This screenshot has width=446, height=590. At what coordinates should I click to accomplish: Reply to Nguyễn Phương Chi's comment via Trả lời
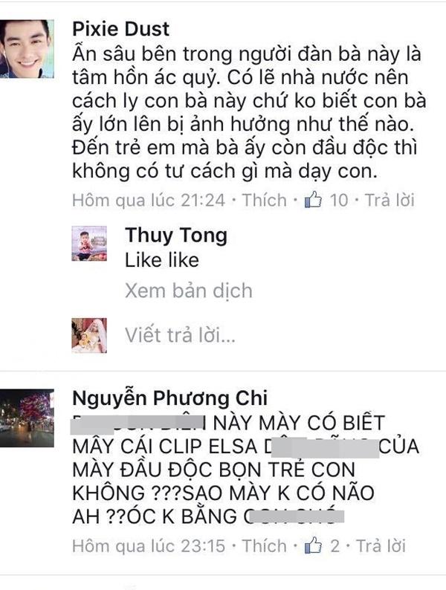(x=381, y=545)
